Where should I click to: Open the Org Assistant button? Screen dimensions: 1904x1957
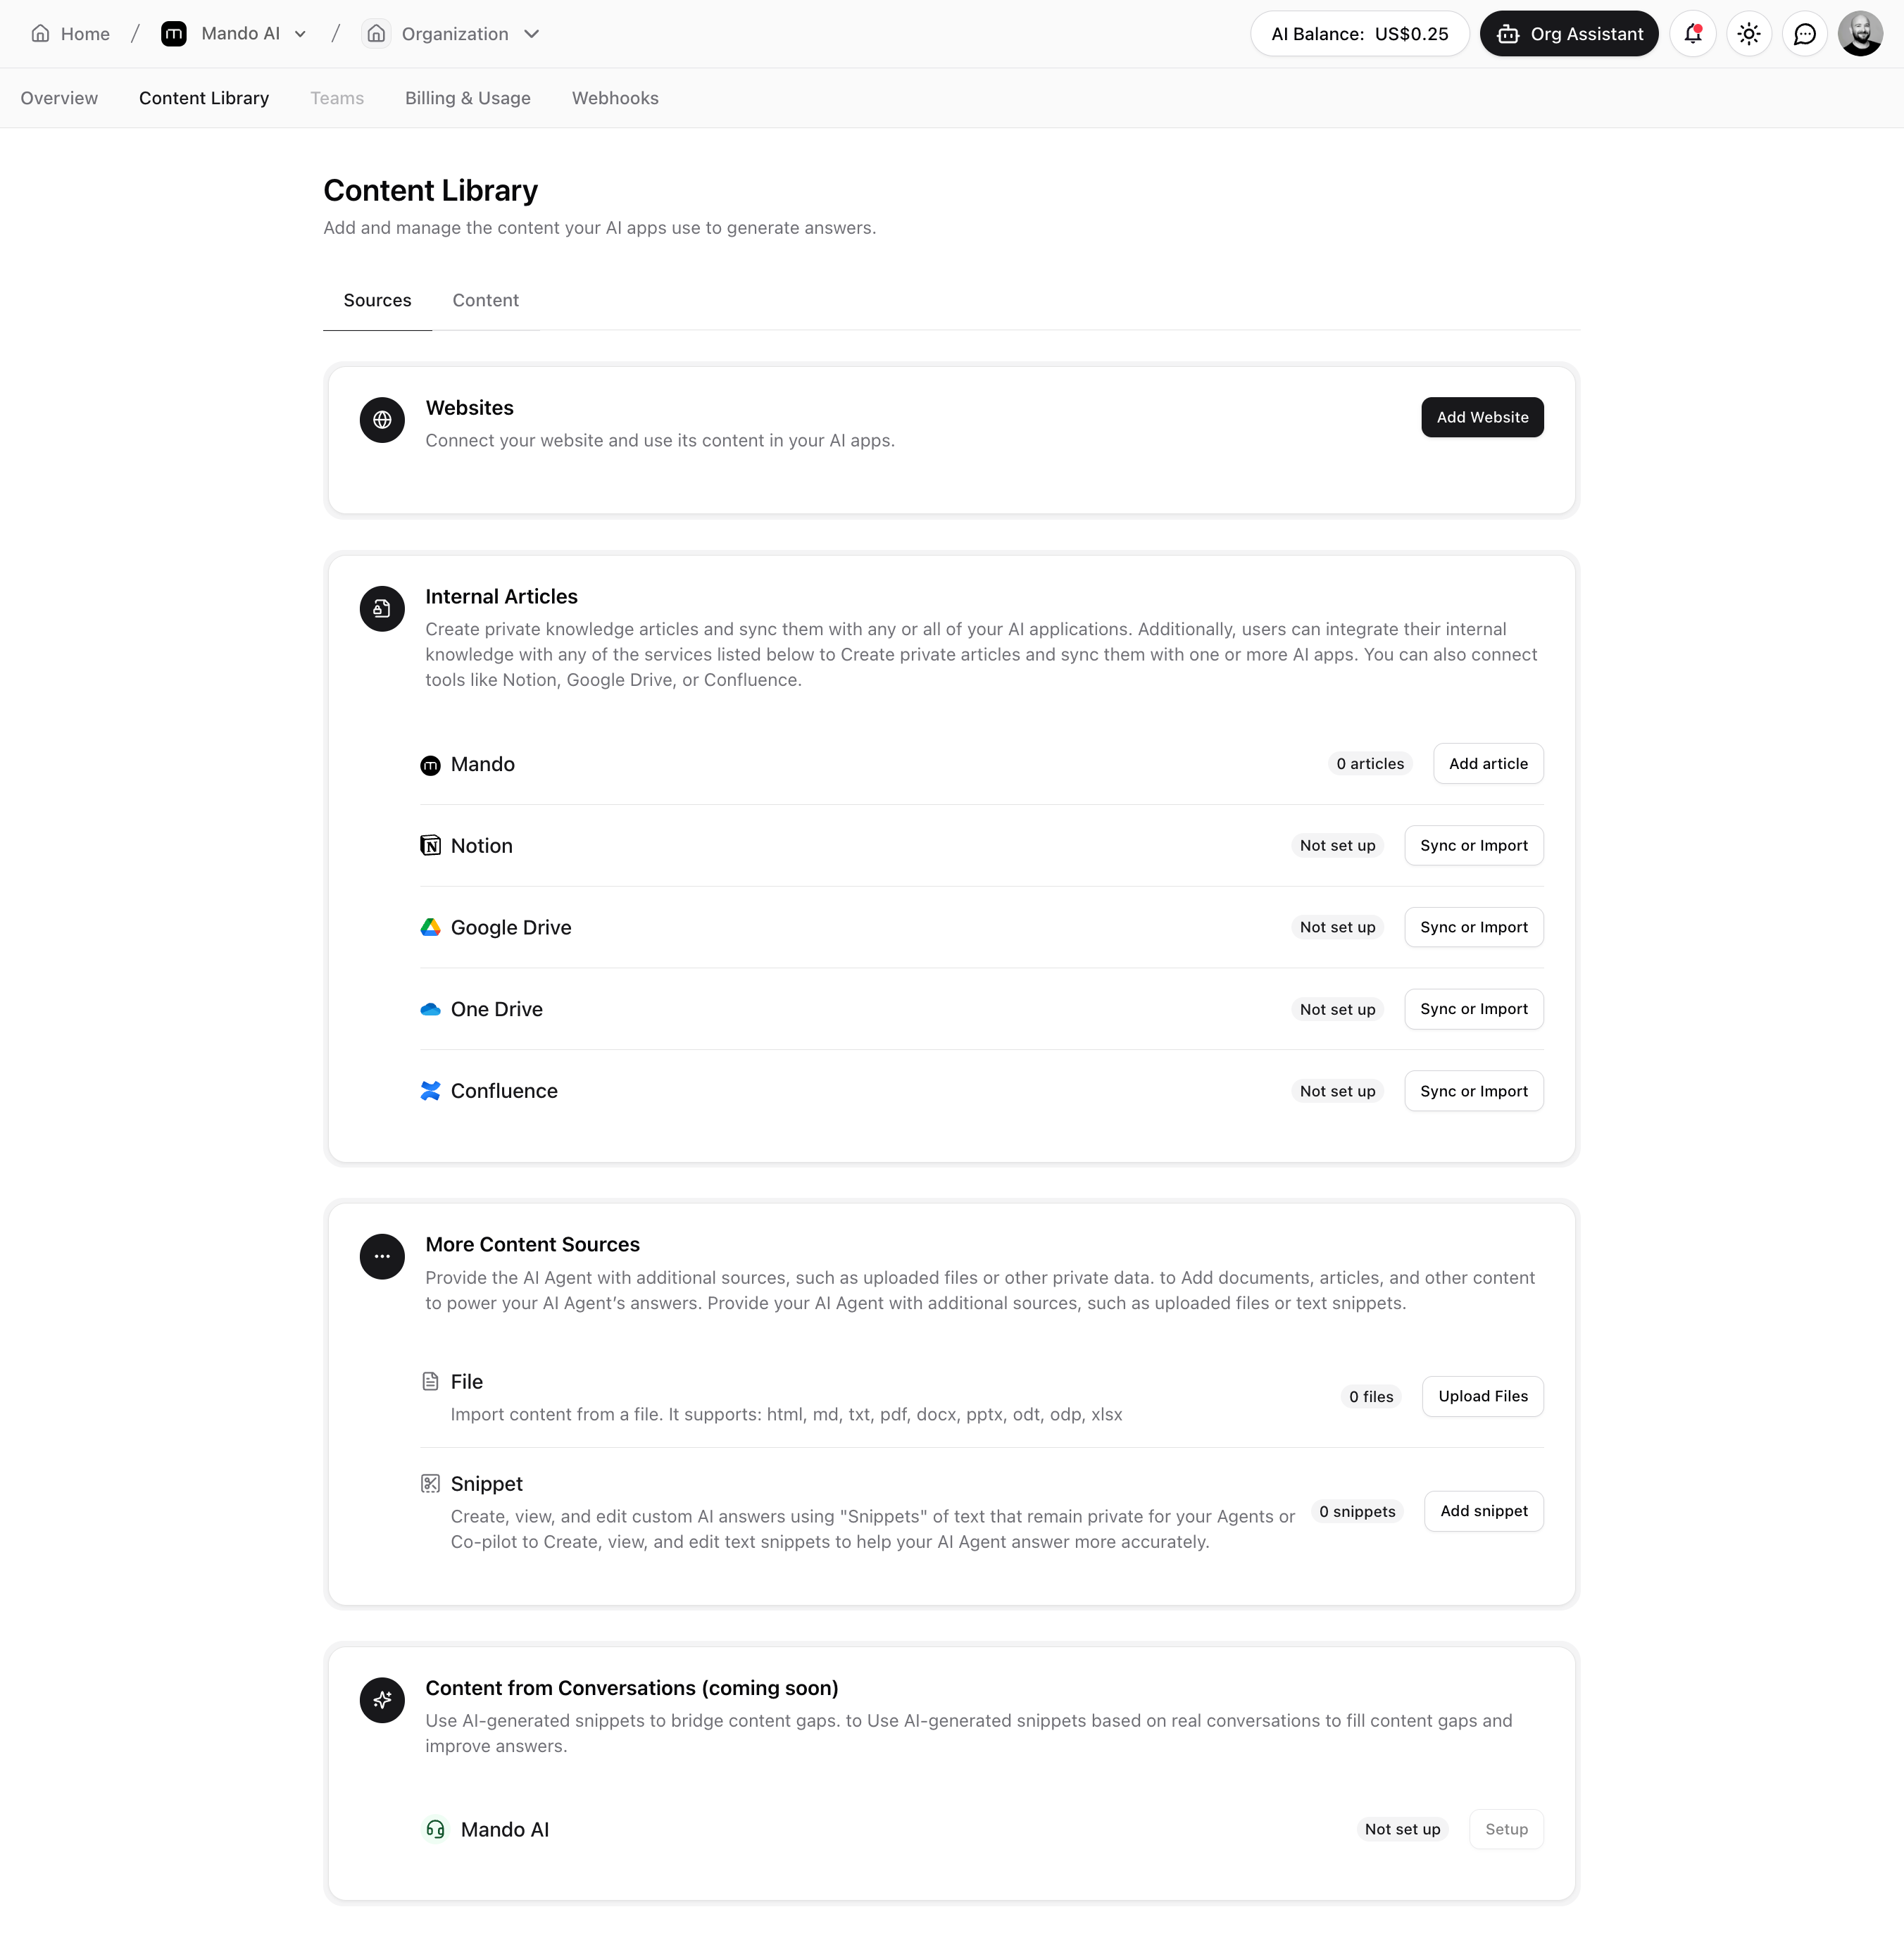[x=1568, y=34]
